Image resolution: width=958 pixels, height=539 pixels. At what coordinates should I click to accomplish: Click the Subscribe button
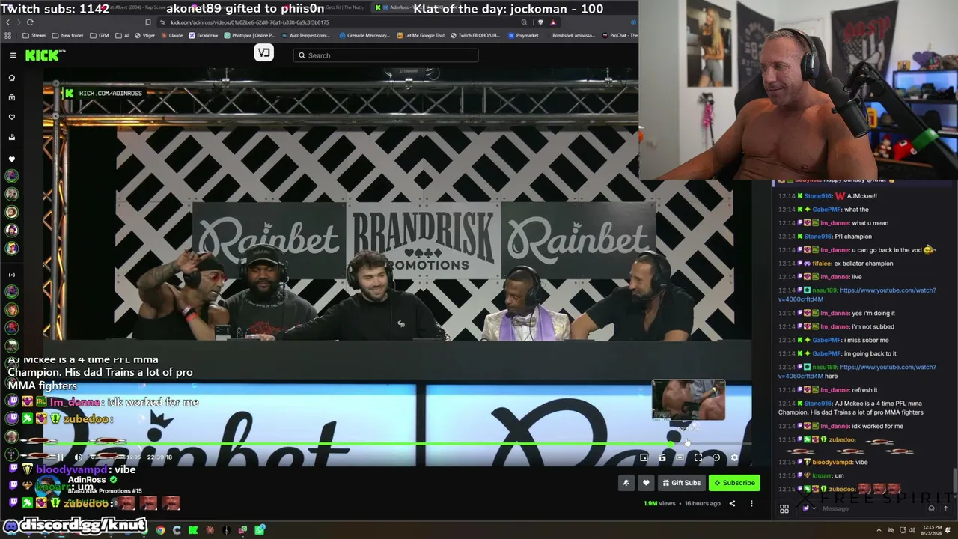click(734, 483)
